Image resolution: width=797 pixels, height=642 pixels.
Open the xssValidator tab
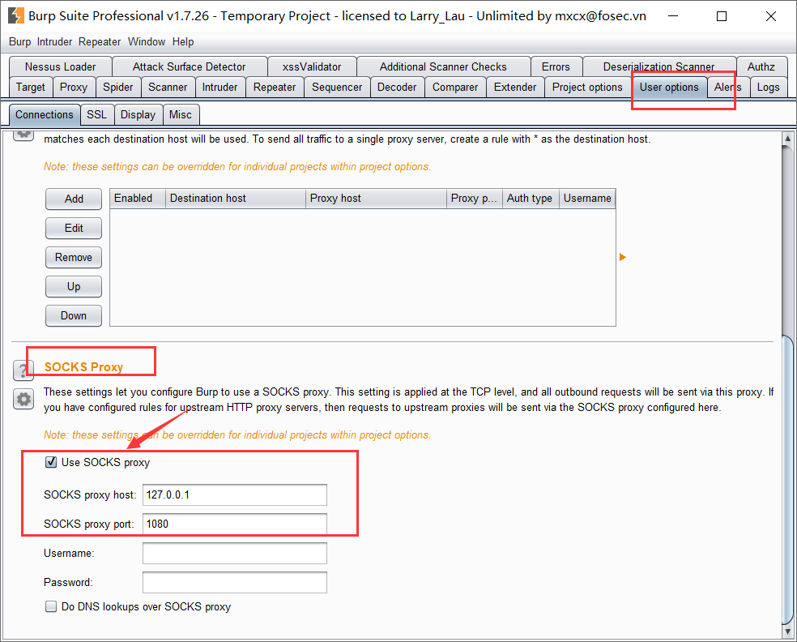coord(312,66)
